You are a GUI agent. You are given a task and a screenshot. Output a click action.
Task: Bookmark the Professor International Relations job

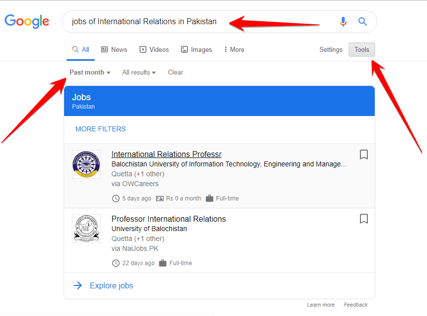click(364, 219)
